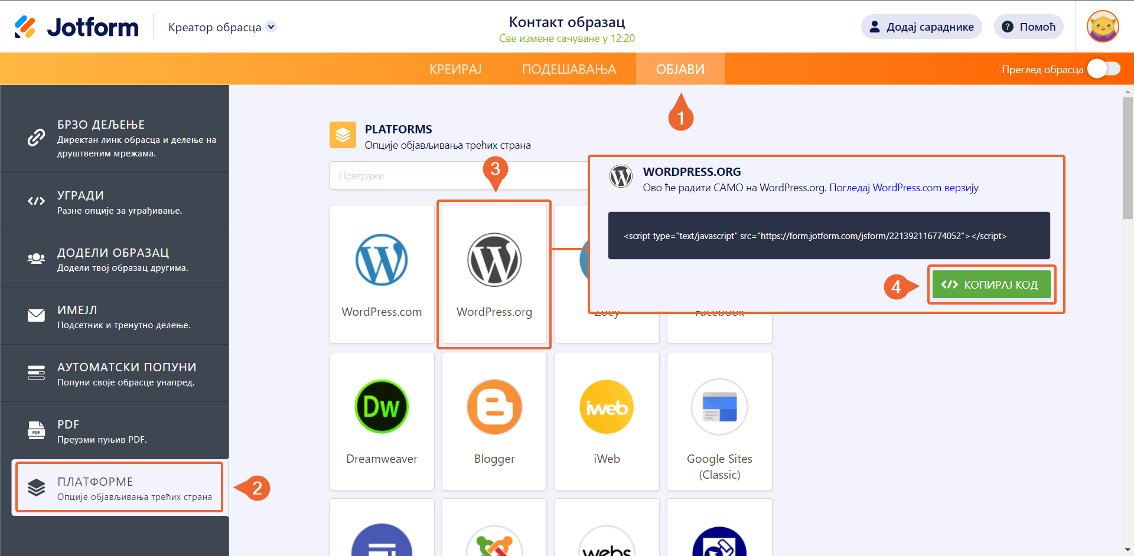This screenshot has width=1134, height=556.
Task: Click the АУТОМАТСКИ ПОПУНИ form icon
Action: 36,373
